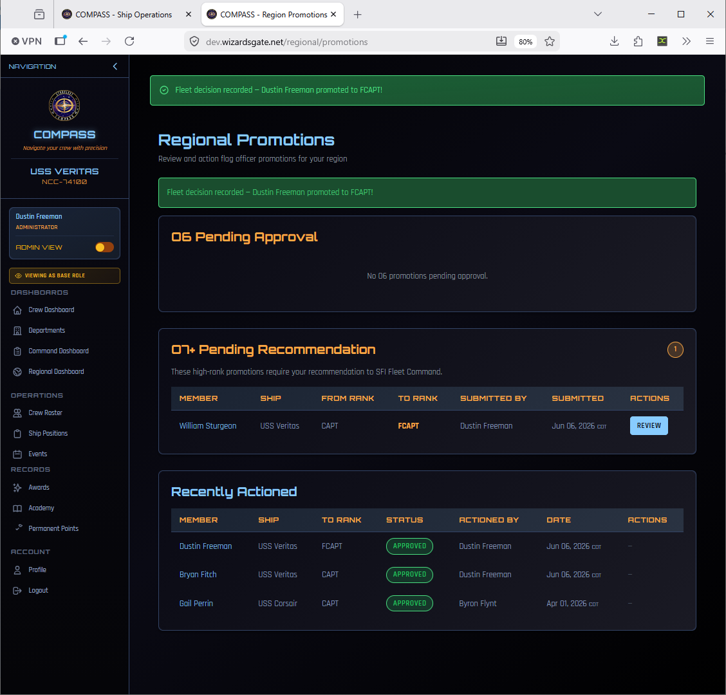The width and height of the screenshot is (726, 695).
Task: Click the Ship Positions clipboard icon
Action: point(17,434)
